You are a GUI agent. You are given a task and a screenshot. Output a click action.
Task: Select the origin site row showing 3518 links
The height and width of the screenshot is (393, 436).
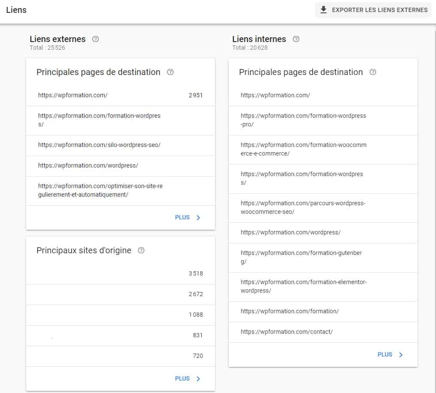click(120, 273)
